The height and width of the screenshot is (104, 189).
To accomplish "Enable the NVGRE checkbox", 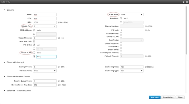I will pyautogui.click(x=121, y=34).
